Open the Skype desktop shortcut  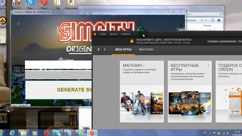click(x=30, y=4)
